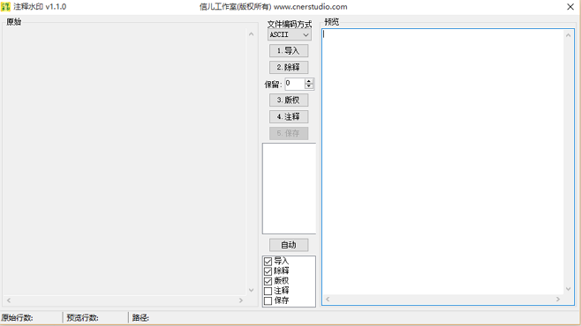Click down arrow of preview vertical scrollbar
Screen dimensions: 581x326
point(569,289)
